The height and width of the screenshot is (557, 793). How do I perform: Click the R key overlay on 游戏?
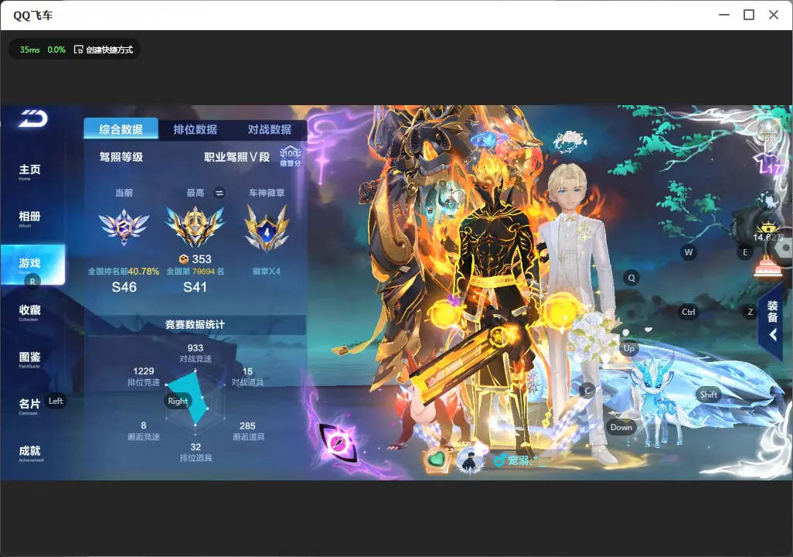click(32, 282)
